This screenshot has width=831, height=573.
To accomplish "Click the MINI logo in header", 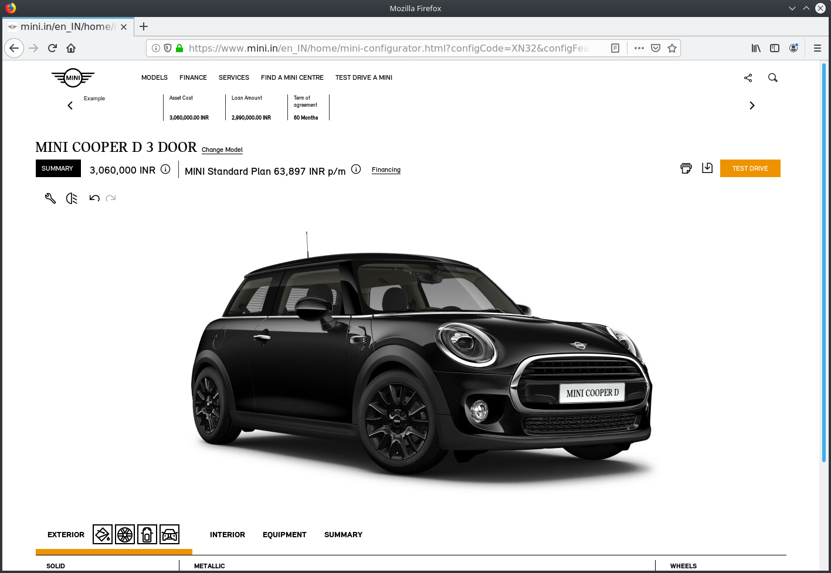I will click(73, 77).
